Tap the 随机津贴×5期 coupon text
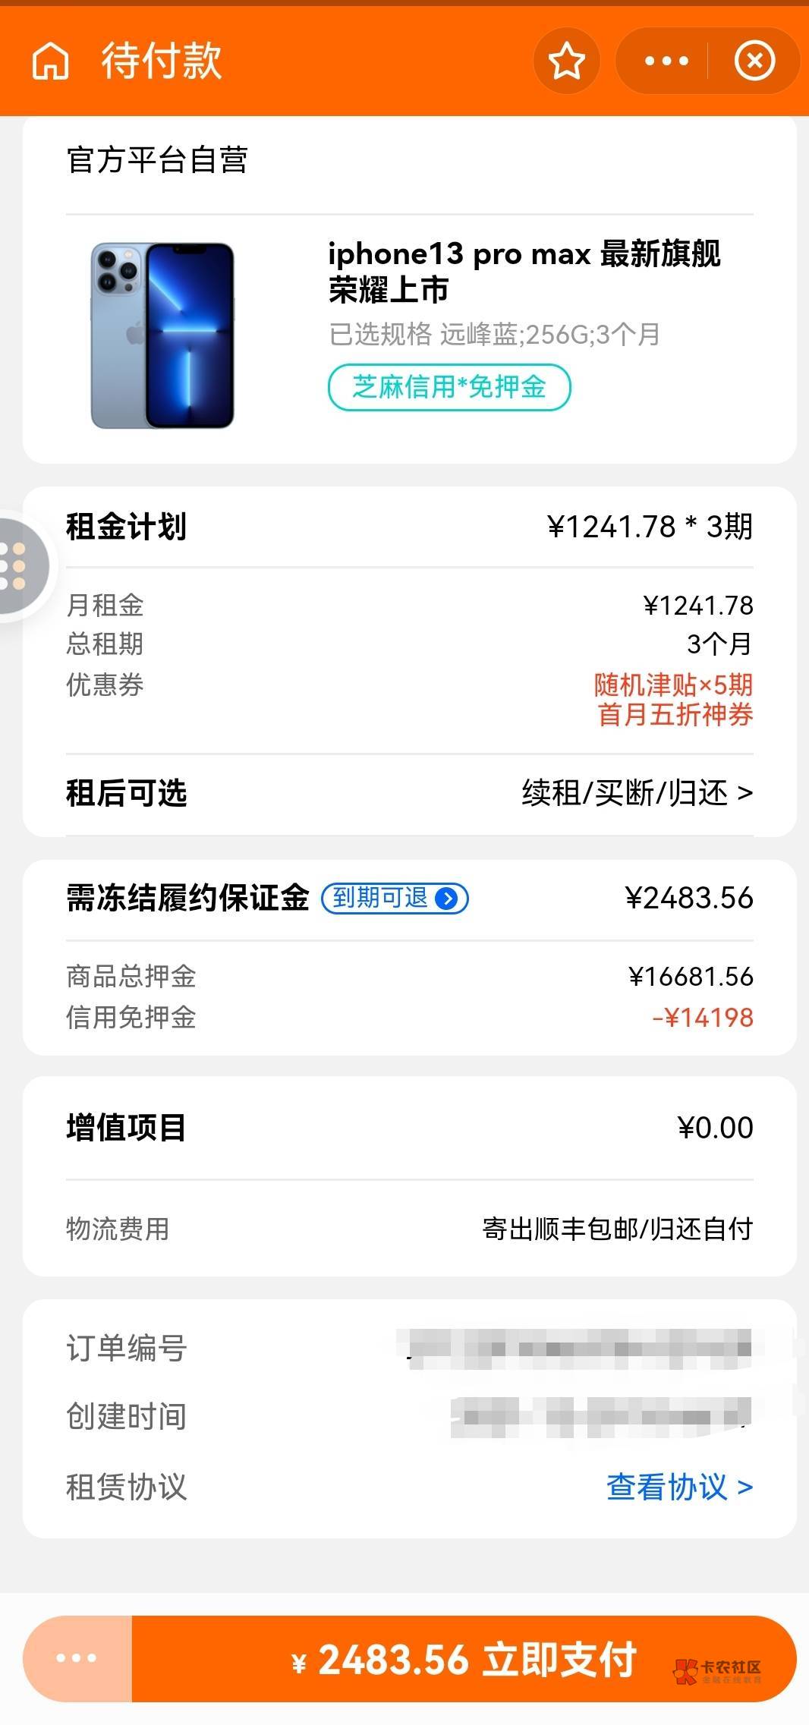 click(673, 685)
